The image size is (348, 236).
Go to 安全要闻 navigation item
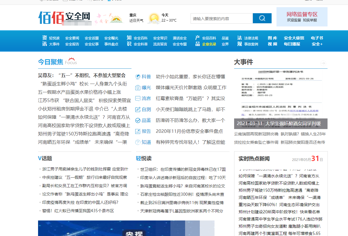72,38
